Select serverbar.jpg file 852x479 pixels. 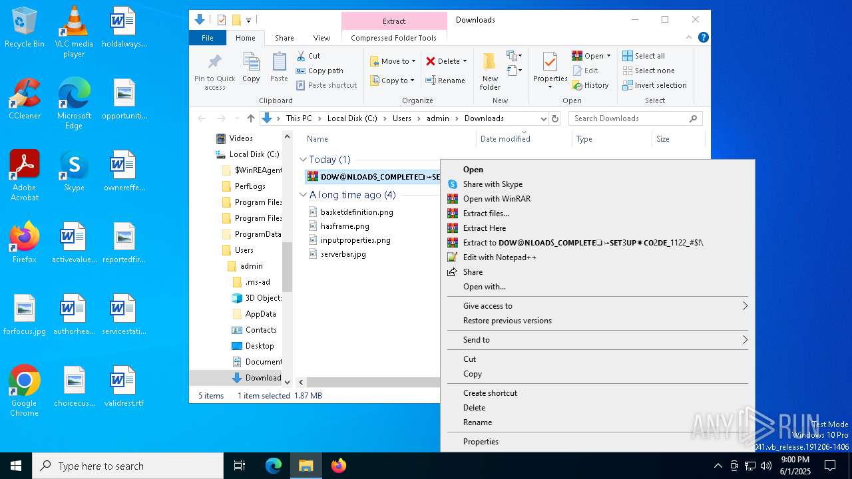(x=337, y=254)
